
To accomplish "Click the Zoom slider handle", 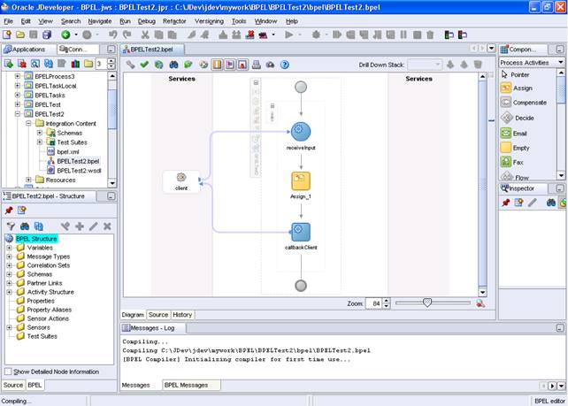I will click(x=428, y=303).
